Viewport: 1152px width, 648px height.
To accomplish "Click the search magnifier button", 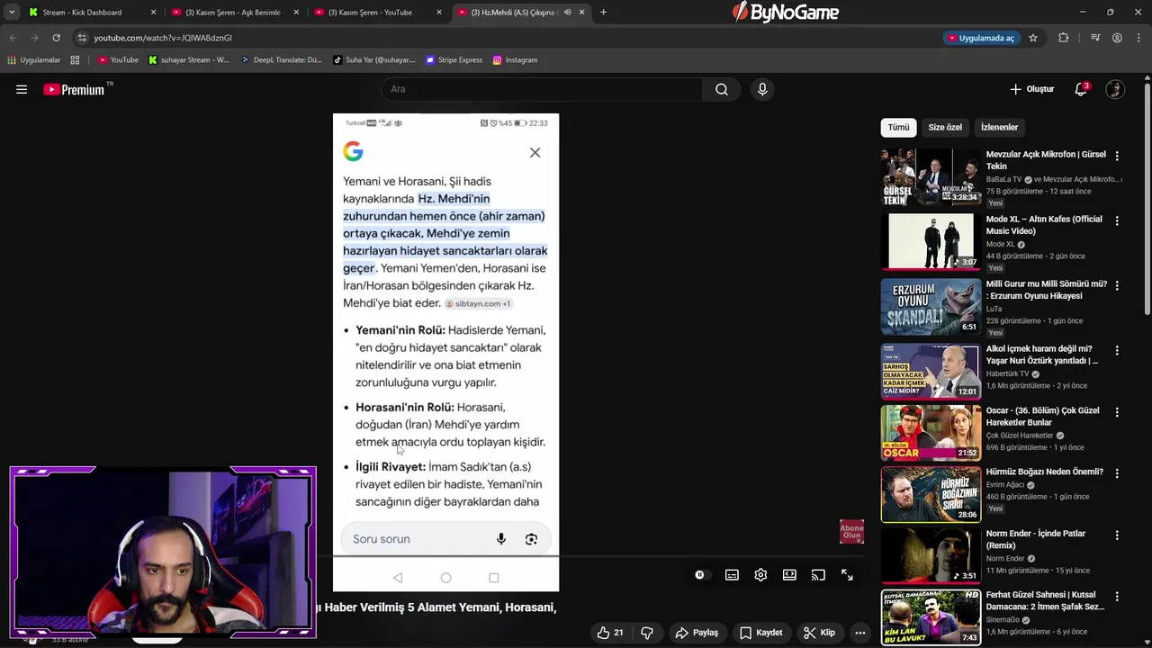I will pos(722,89).
